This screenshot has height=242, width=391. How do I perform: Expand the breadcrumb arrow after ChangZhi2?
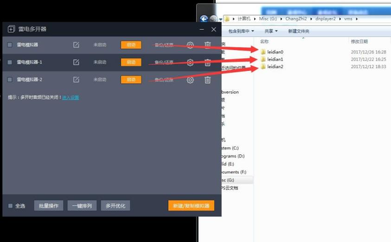coord(311,19)
